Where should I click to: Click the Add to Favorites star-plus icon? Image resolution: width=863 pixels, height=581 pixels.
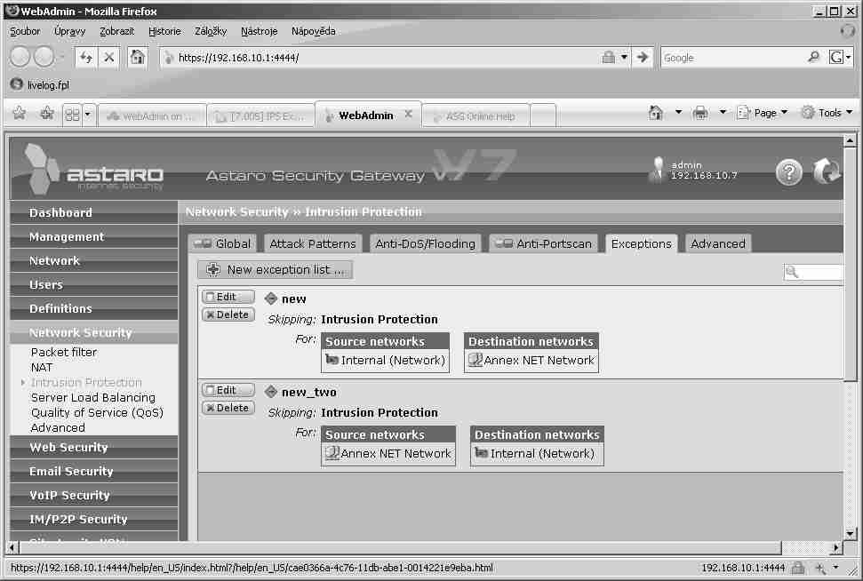[x=47, y=114]
